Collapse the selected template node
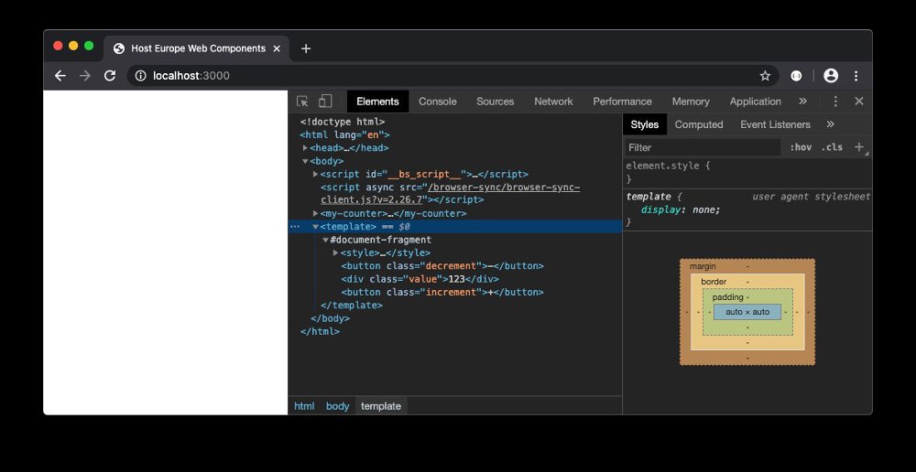 pos(315,226)
